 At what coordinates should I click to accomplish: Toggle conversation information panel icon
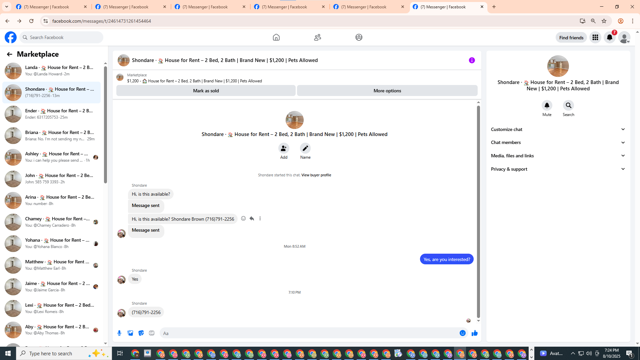pos(472,60)
